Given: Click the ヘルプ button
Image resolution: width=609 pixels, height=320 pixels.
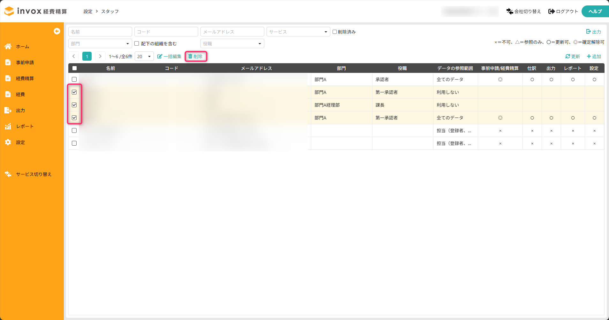Looking at the screenshot, I should coord(595,11).
